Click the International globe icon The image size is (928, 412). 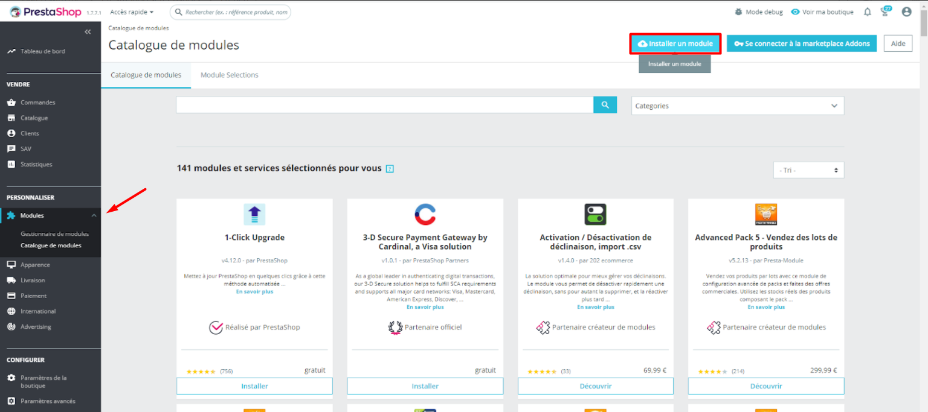coord(11,311)
